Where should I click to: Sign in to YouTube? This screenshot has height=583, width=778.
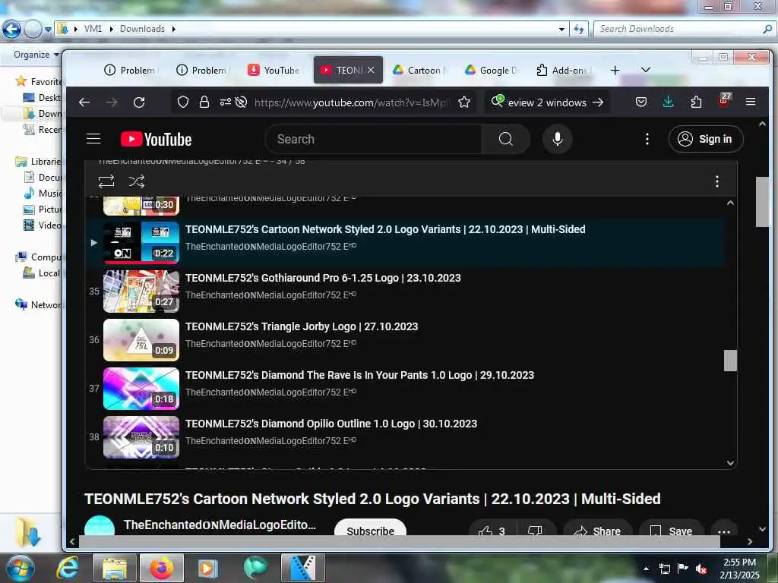(x=706, y=139)
